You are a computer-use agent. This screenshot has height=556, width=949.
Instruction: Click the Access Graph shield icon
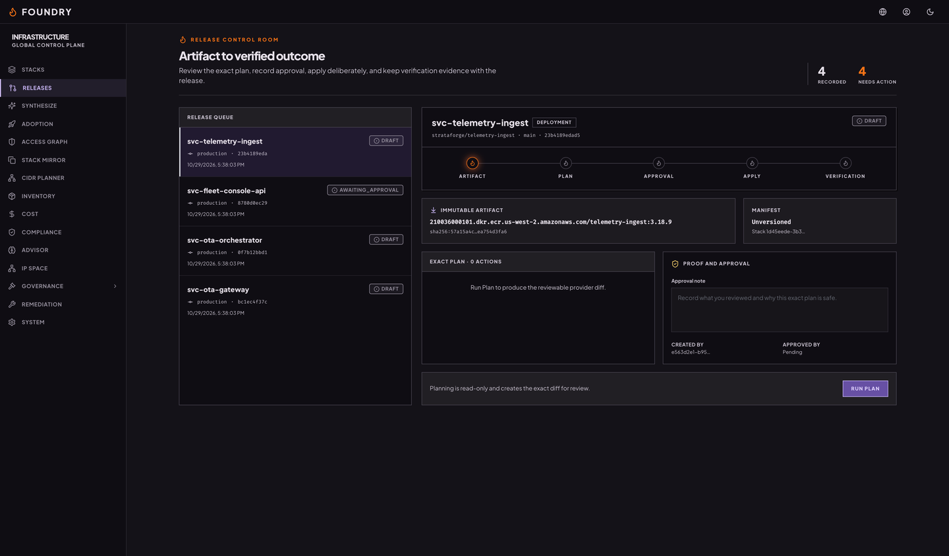12,142
